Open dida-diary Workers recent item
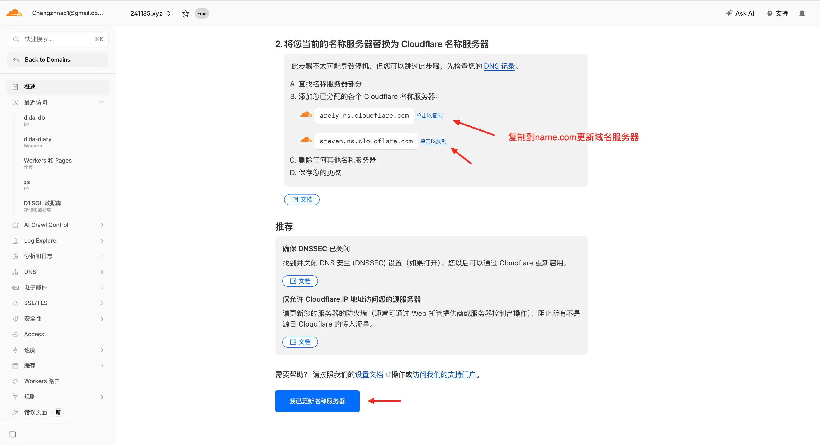The height and width of the screenshot is (445, 820). coord(38,142)
